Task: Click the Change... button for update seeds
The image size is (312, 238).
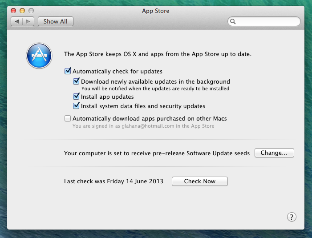Action: pos(274,153)
